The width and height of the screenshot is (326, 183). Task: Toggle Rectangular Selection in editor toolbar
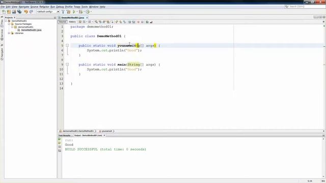112,22
